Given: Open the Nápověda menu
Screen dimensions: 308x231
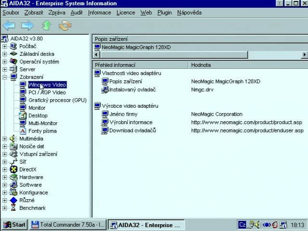Looking at the screenshot, I should (x=189, y=13).
